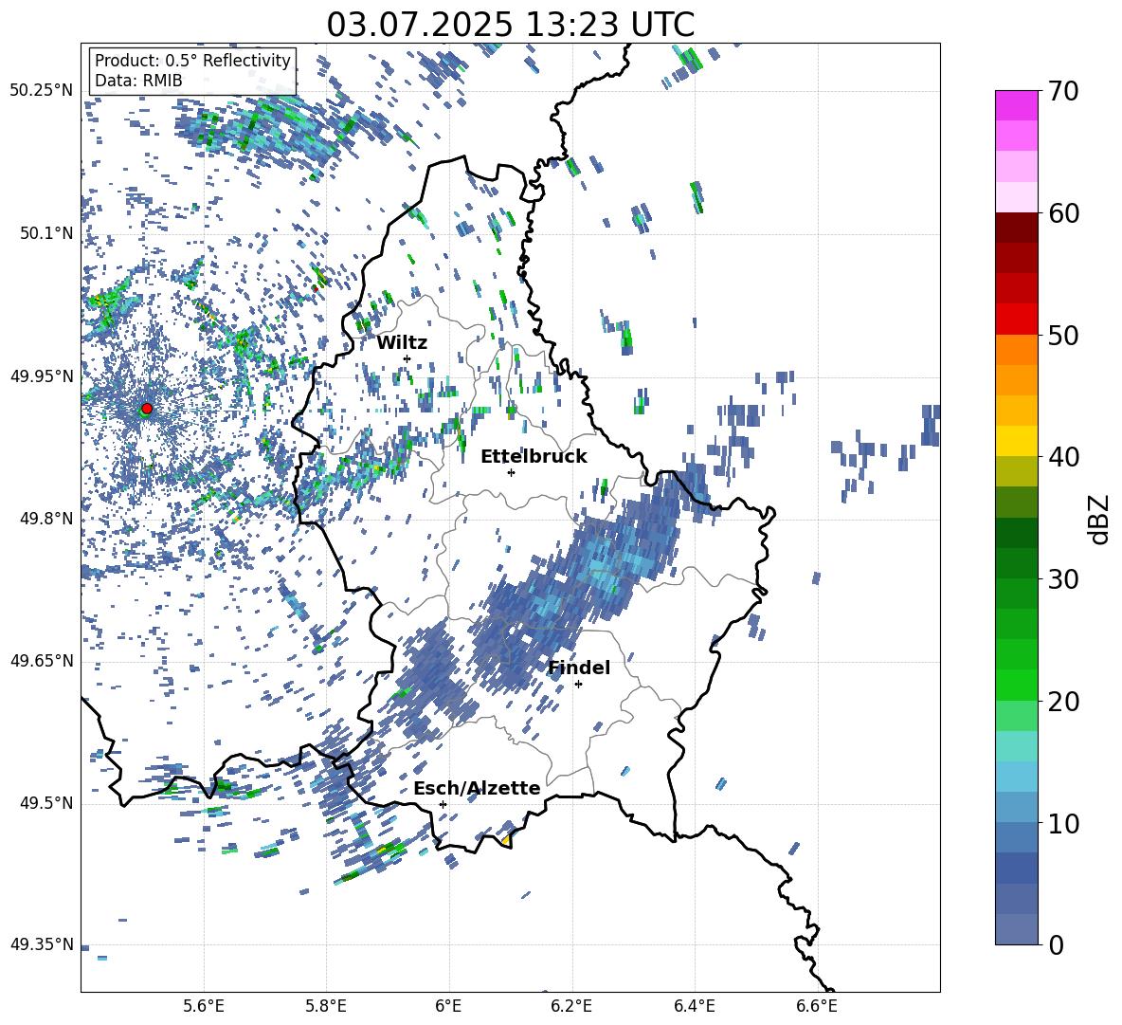1122x1025 pixels.
Task: Click the 5.8°E longitude label
Action: click(x=326, y=1006)
